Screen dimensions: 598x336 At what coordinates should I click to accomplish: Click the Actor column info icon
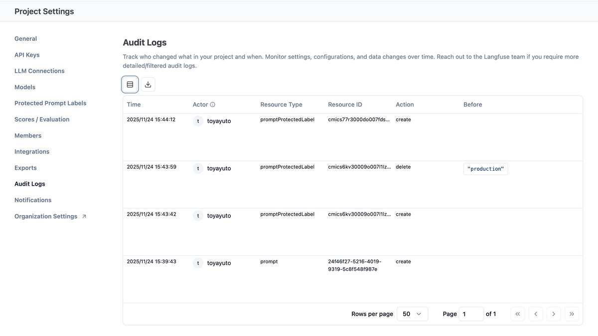(x=213, y=105)
